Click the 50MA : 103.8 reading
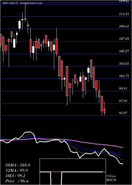This screenshot has width=132, height=185. (18, 165)
